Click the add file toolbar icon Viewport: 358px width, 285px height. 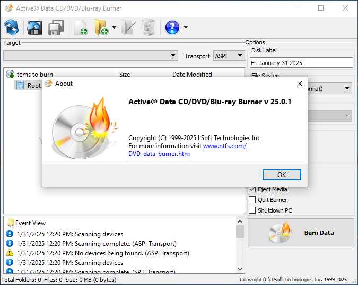[x=81, y=27]
